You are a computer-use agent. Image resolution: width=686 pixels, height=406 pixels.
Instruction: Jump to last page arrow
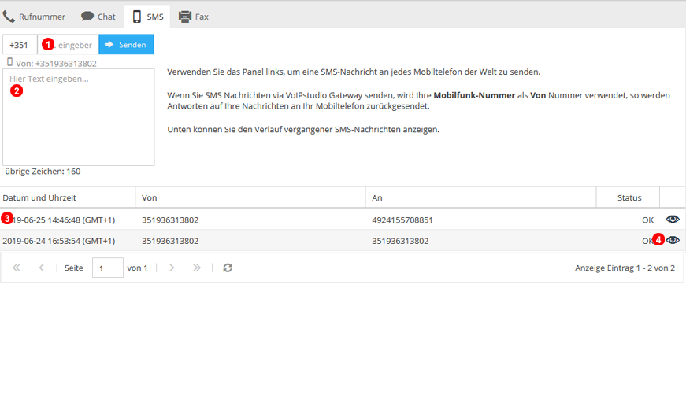pos(197,268)
